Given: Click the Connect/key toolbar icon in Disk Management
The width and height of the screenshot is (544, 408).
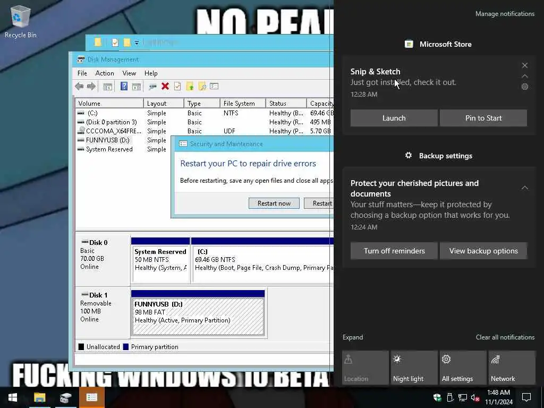Looking at the screenshot, I should coord(152,87).
